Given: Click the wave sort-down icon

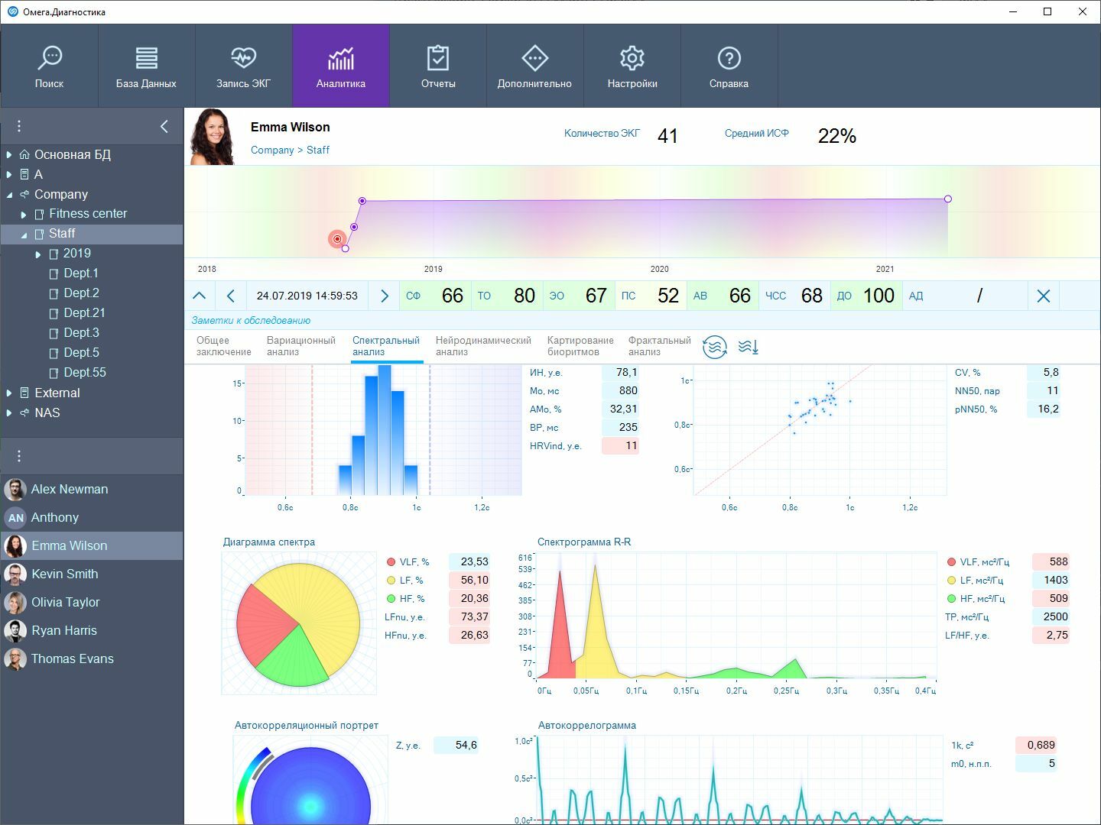Looking at the screenshot, I should 749,348.
